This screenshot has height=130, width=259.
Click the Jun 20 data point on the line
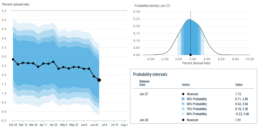pos(94,76)
